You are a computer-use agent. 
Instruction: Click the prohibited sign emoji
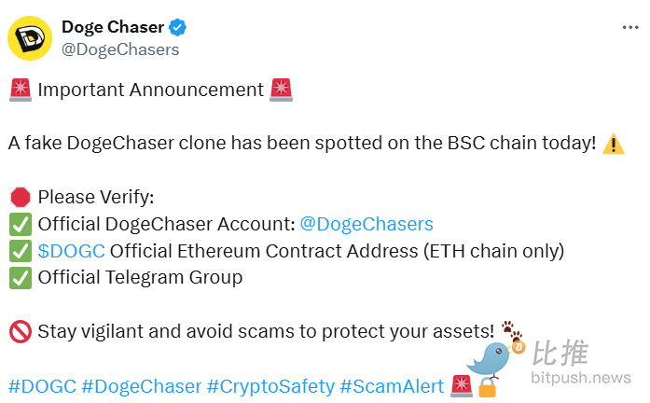coord(20,331)
